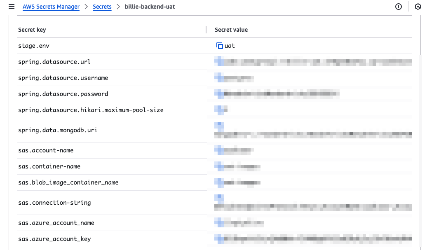Open the hexagon settings icon in header
Image resolution: width=427 pixels, height=250 pixels.
418,7
